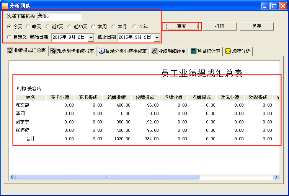Click the 劝说提成 column header

(258, 97)
